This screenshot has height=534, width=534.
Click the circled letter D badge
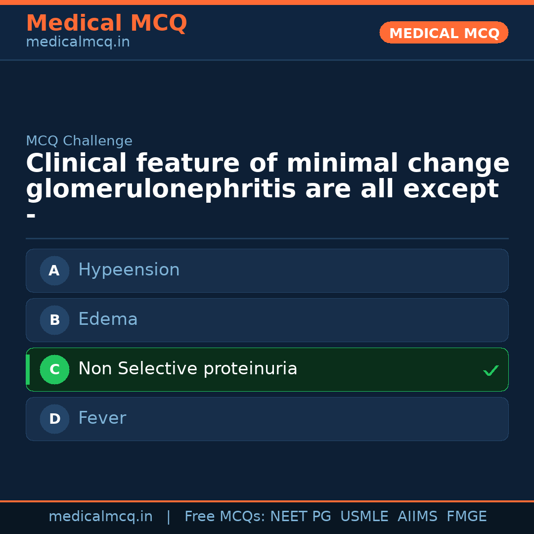tap(54, 419)
